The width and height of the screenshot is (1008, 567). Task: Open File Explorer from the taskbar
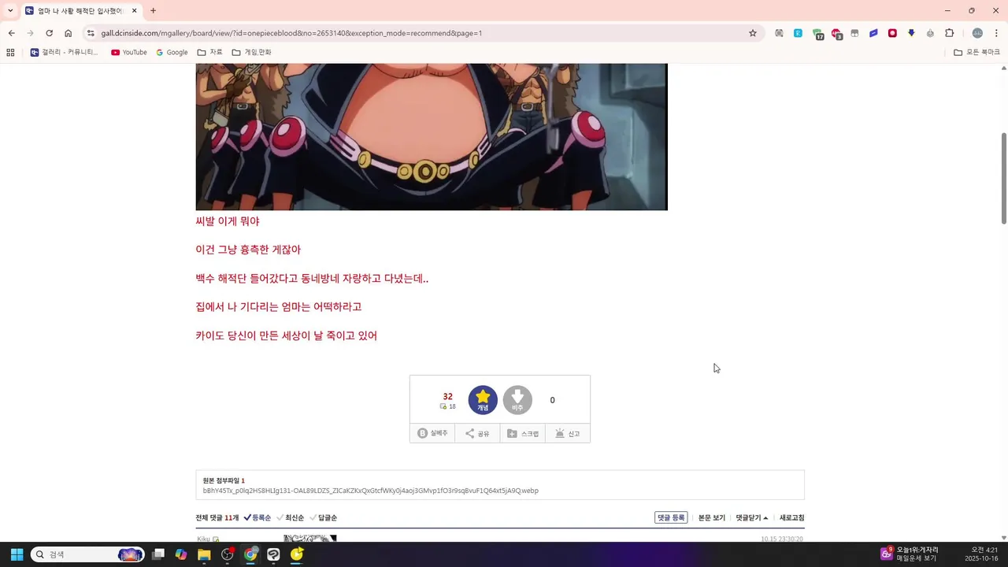(x=204, y=554)
